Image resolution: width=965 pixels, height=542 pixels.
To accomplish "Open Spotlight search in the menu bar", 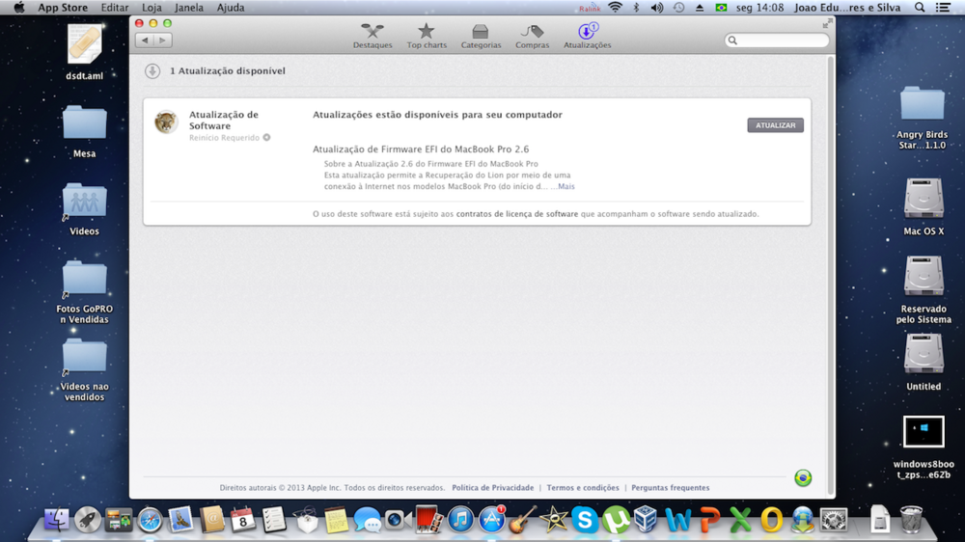I will click(920, 8).
